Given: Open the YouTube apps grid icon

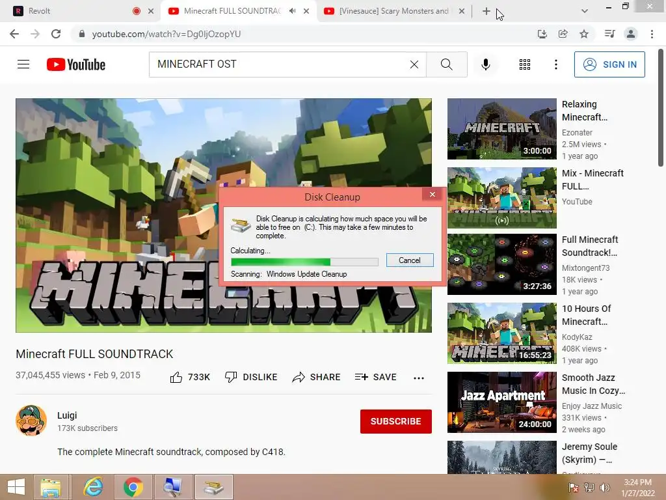Looking at the screenshot, I should 525,64.
